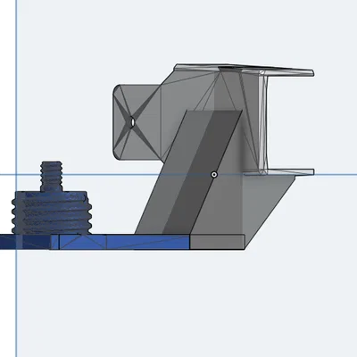Select the dark slanted support strut face
357x357 pixels.
click(x=203, y=172)
